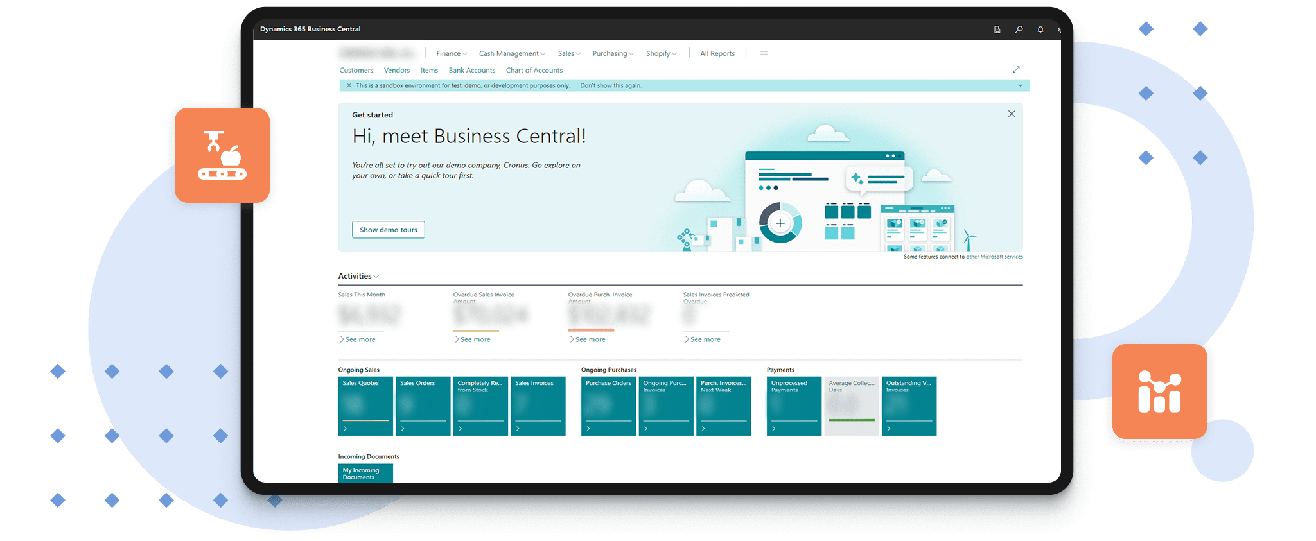Image resolution: width=1316 pixels, height=541 pixels.
Task: Open the Cash Management dropdown
Action: click(x=511, y=54)
